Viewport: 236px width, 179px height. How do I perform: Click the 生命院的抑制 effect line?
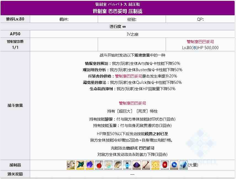132,89
